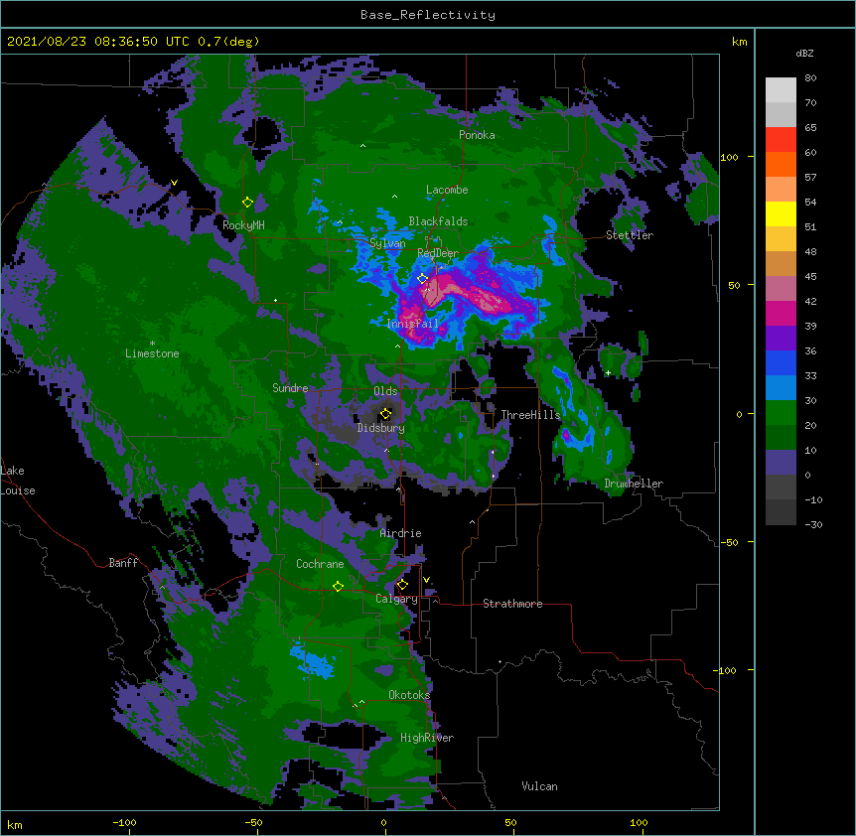
Task: Click the Innisfail city label
Action: click(413, 324)
